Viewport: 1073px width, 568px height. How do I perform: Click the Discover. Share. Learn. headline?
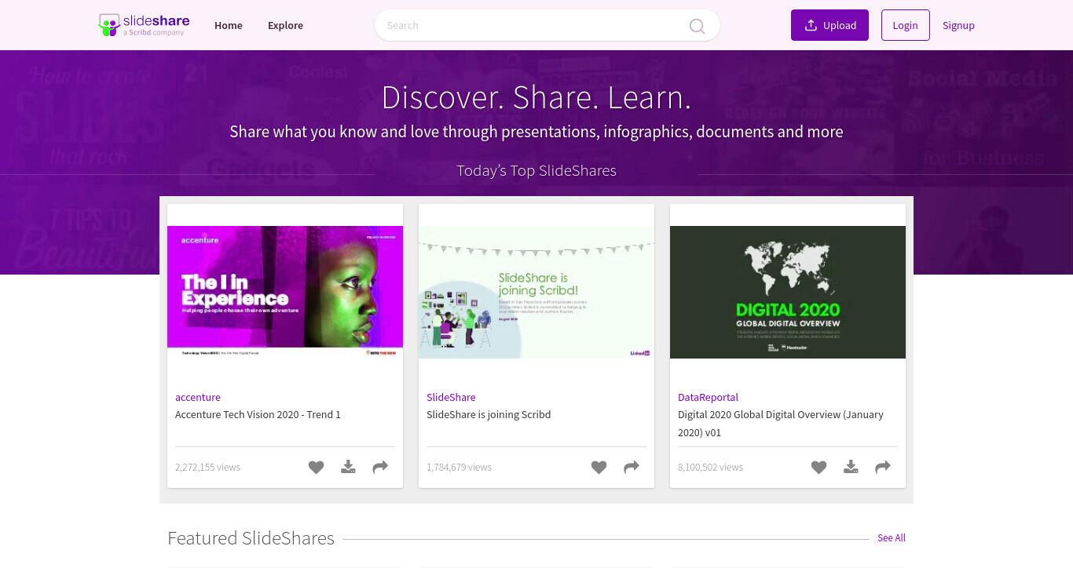(536, 97)
